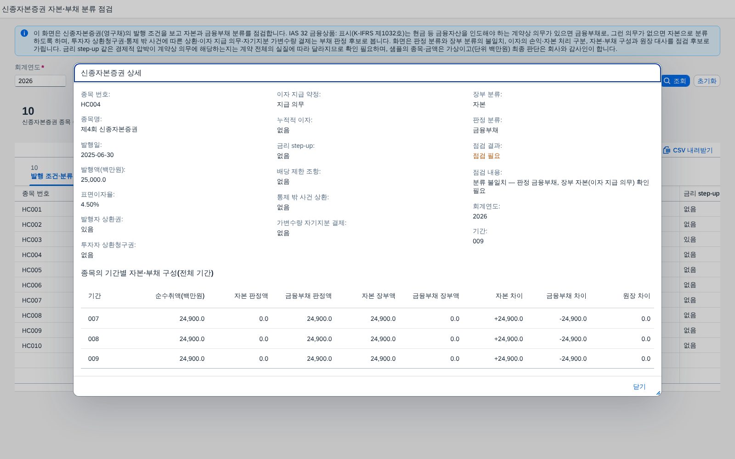Viewport: 735px width, 459px height.
Task: Select row HC003 in background table
Action: pyautogui.click(x=44, y=240)
